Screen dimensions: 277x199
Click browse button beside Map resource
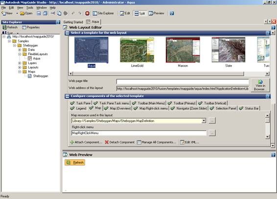[212, 121]
